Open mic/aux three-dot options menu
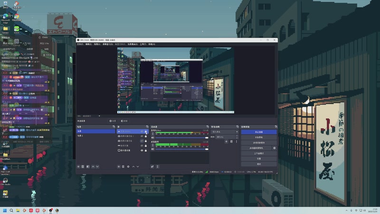 click(x=152, y=134)
